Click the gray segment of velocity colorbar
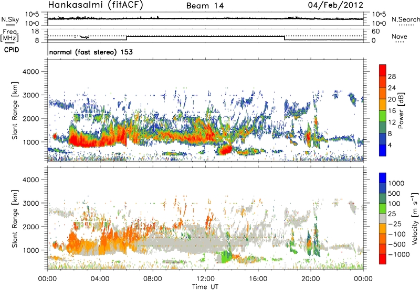 [383, 218]
